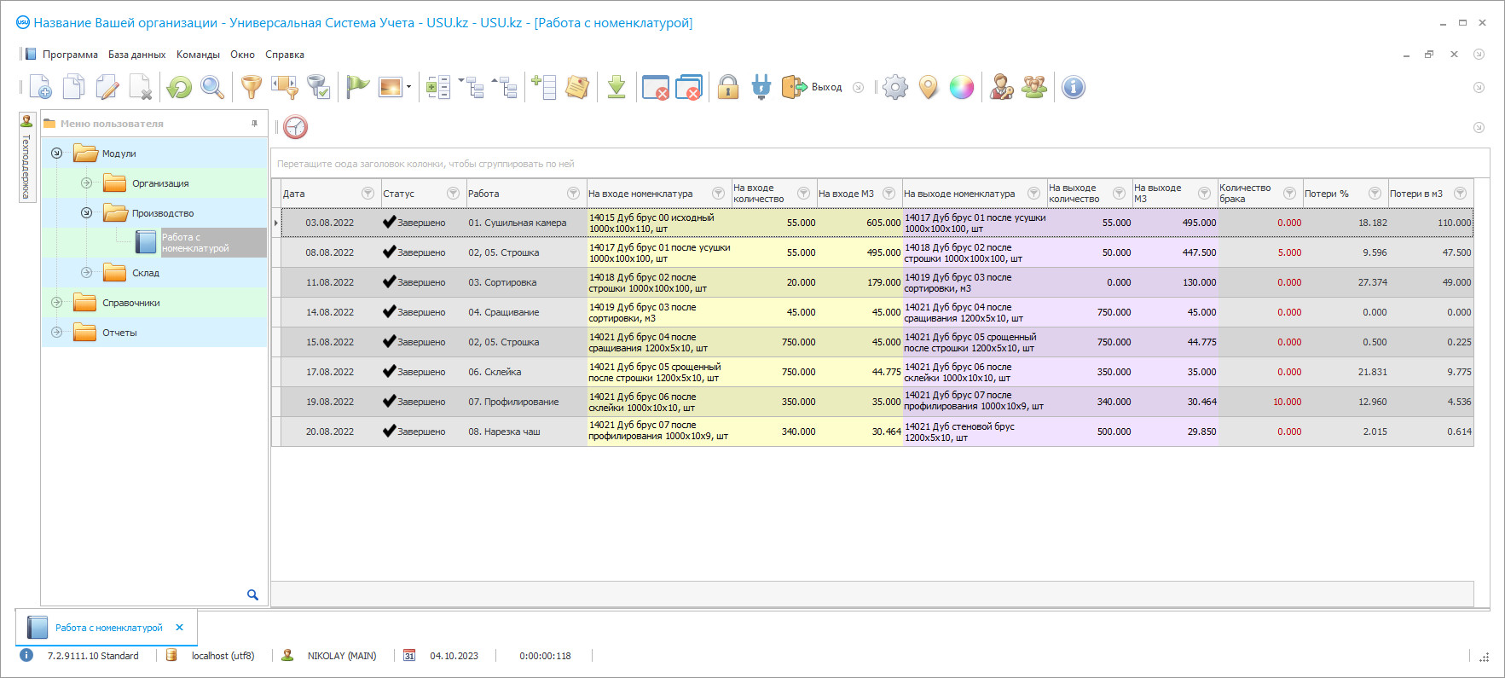Open the Справка menu
Screen dimensions: 1505x678
click(284, 55)
